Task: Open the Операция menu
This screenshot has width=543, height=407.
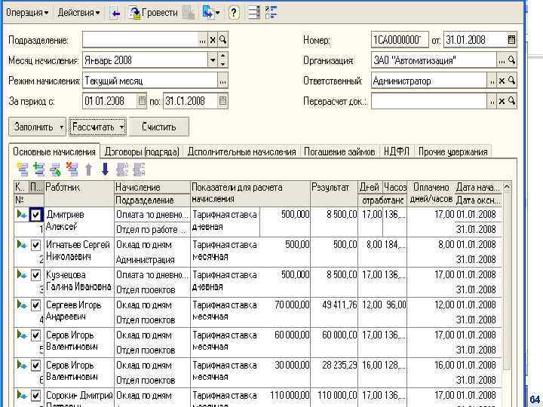Action: 27,13
